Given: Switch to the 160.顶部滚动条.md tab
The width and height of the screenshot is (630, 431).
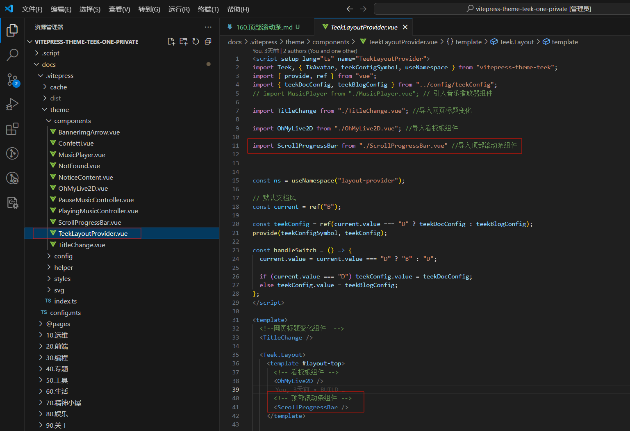Looking at the screenshot, I should (267, 27).
